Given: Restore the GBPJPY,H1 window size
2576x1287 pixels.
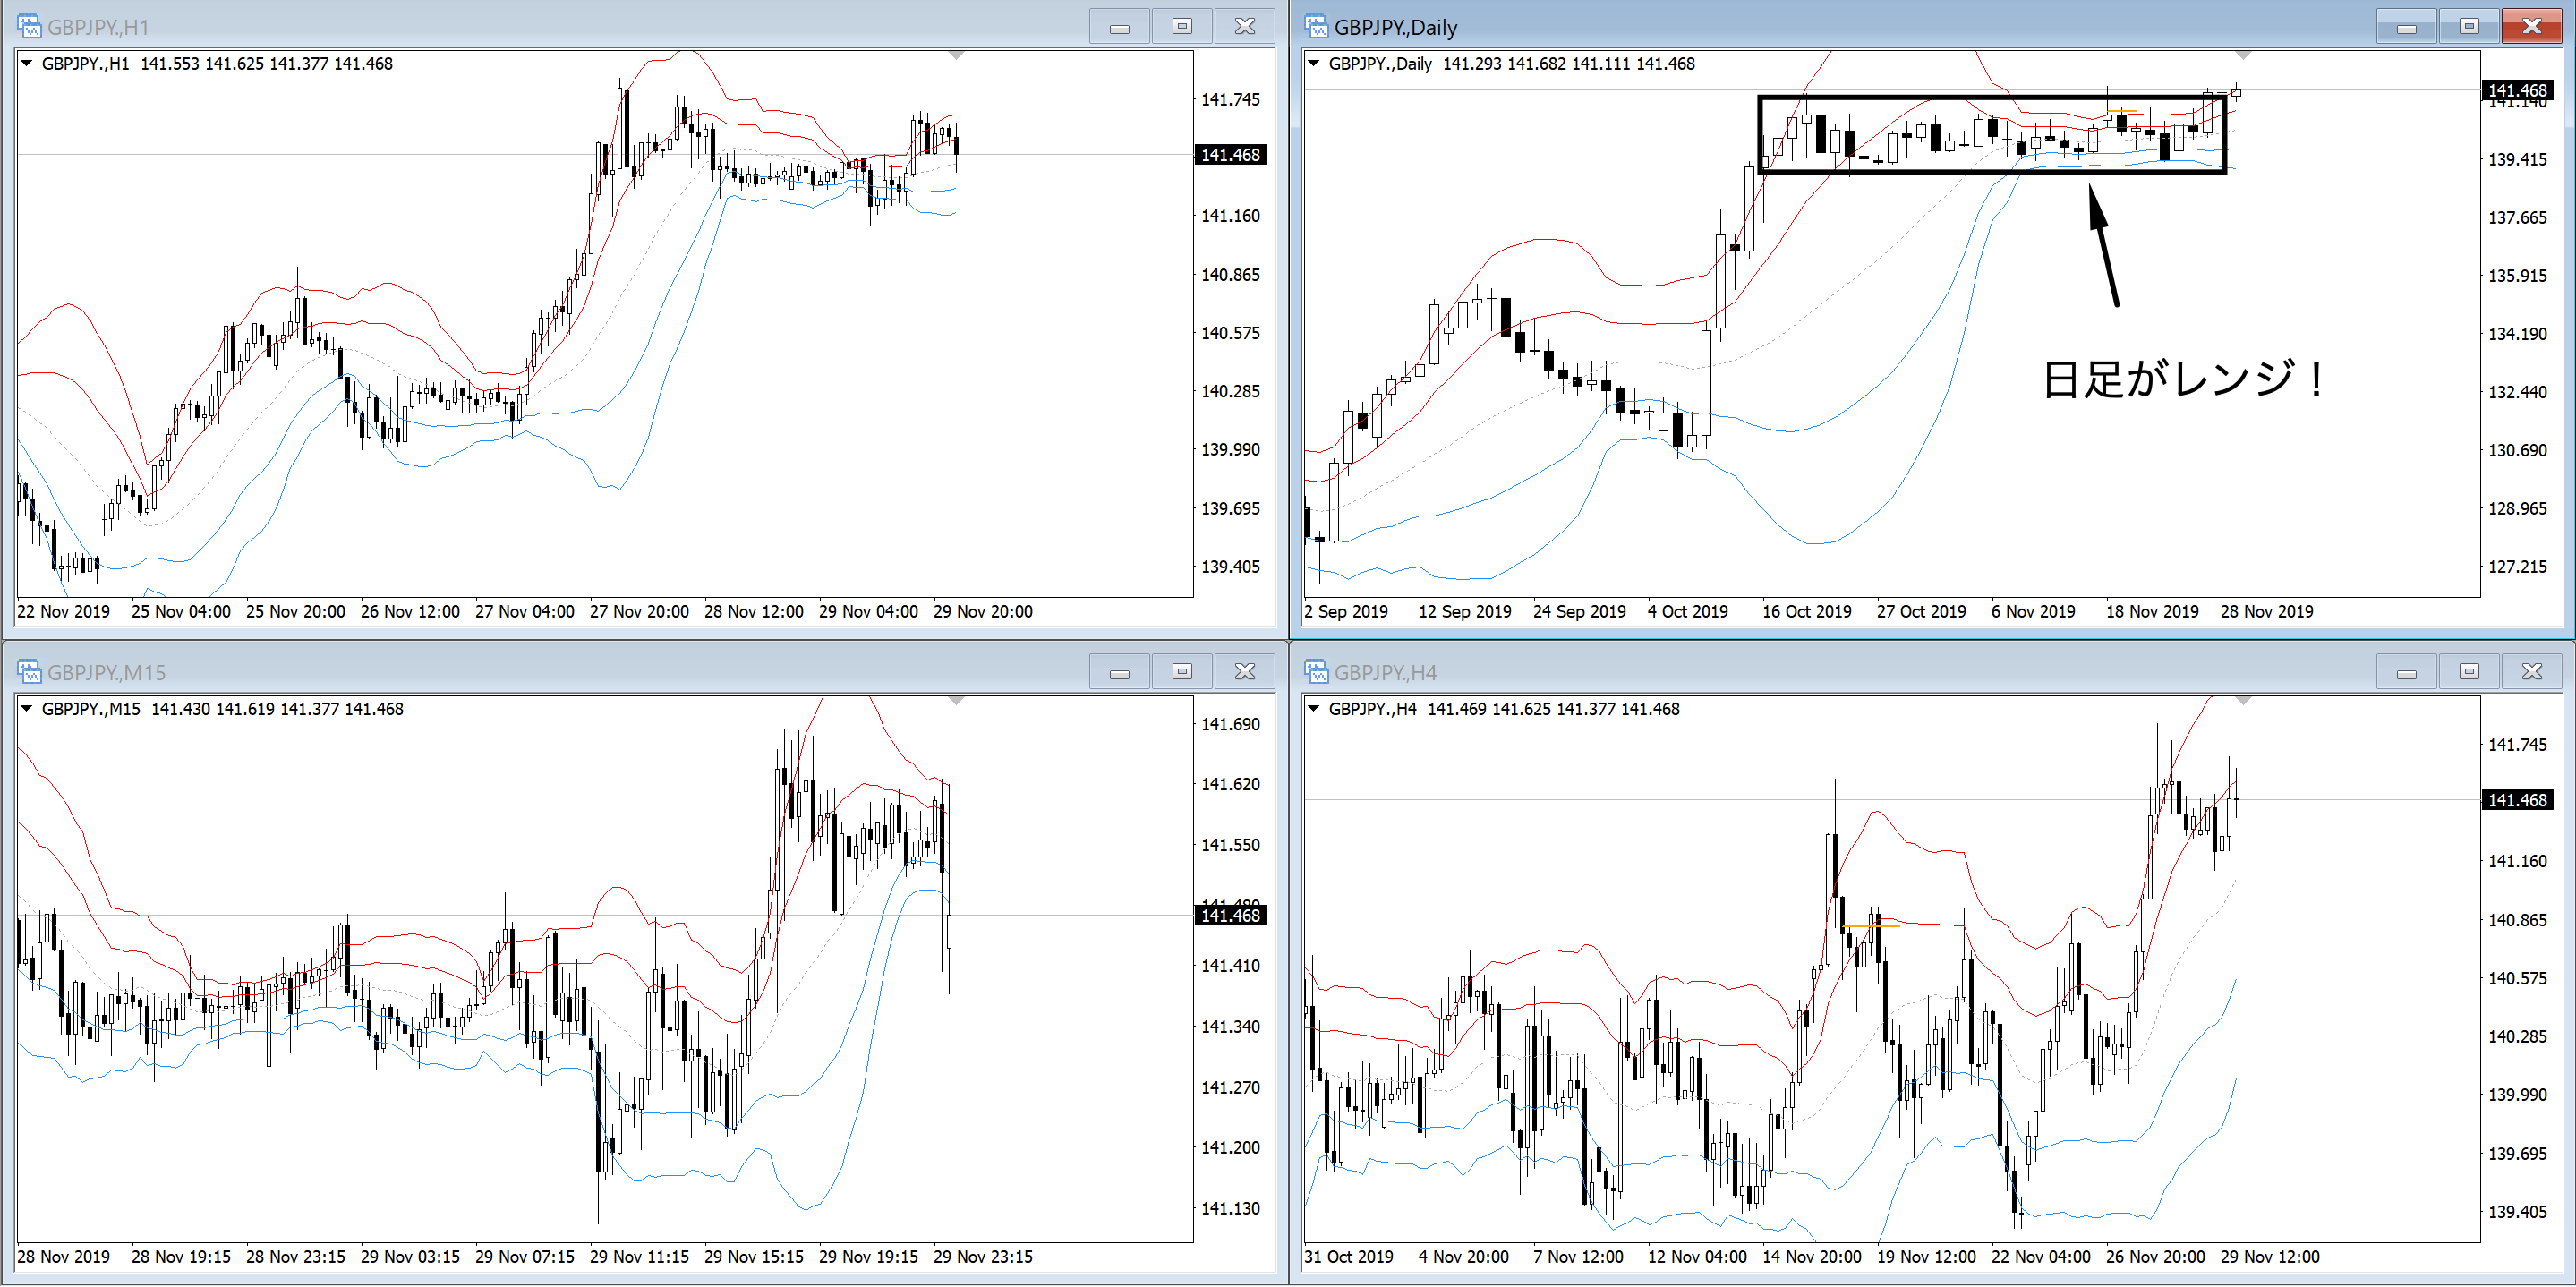Looking at the screenshot, I should pos(1182,27).
